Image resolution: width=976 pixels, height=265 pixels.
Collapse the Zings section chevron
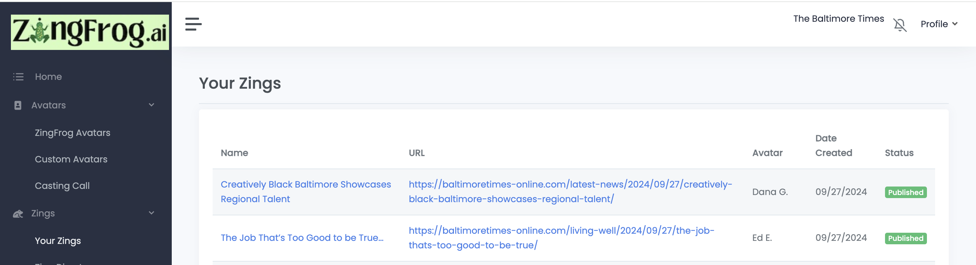[152, 213]
